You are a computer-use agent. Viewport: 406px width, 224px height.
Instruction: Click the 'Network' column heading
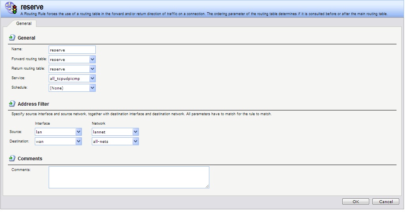click(x=99, y=123)
